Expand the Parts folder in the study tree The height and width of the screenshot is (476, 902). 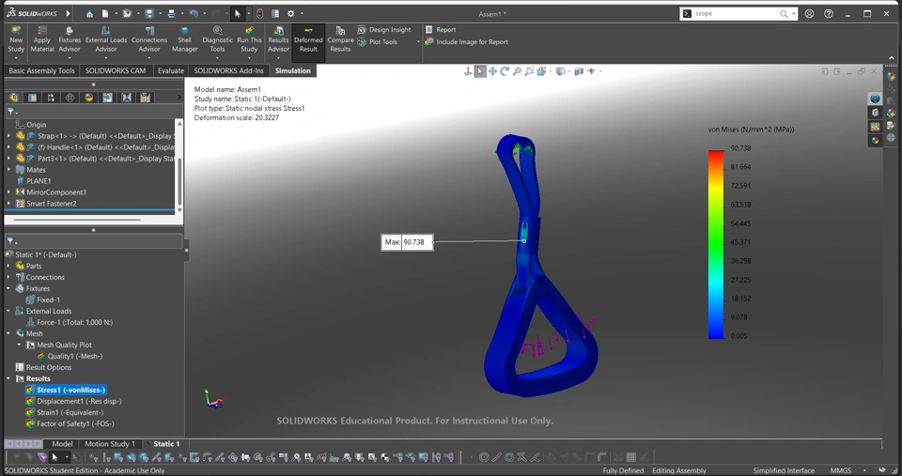click(8, 267)
